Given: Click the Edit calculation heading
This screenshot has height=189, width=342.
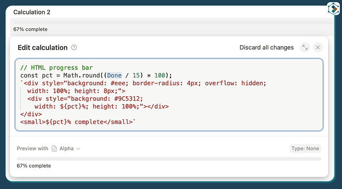Looking at the screenshot, I should click(x=43, y=47).
